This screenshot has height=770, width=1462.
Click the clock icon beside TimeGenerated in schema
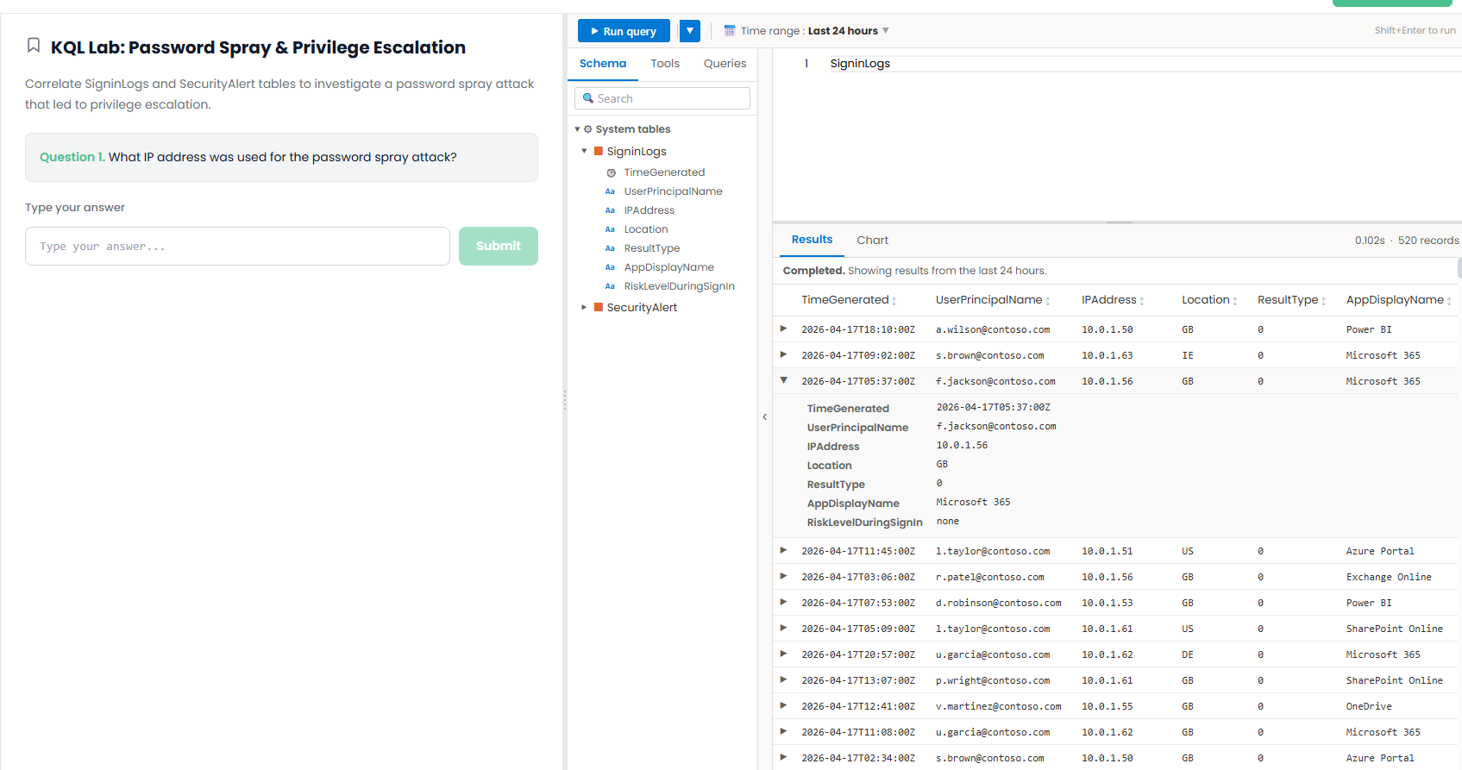tap(611, 172)
